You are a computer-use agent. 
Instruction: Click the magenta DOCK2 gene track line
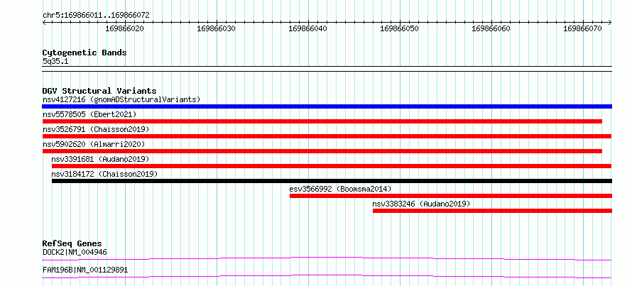coord(327,258)
